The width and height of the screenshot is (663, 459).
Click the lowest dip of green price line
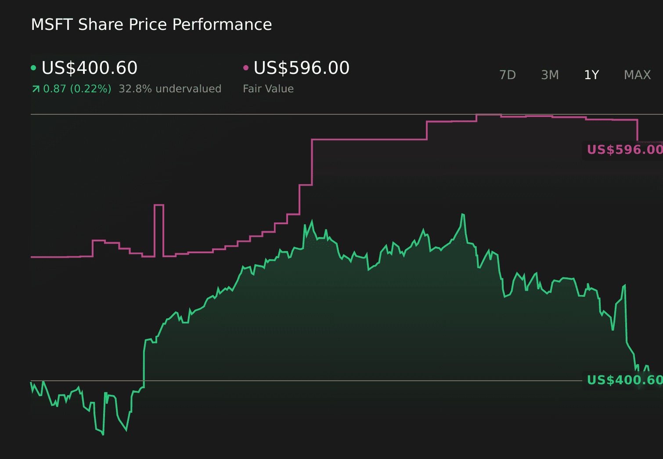pyautogui.click(x=103, y=434)
